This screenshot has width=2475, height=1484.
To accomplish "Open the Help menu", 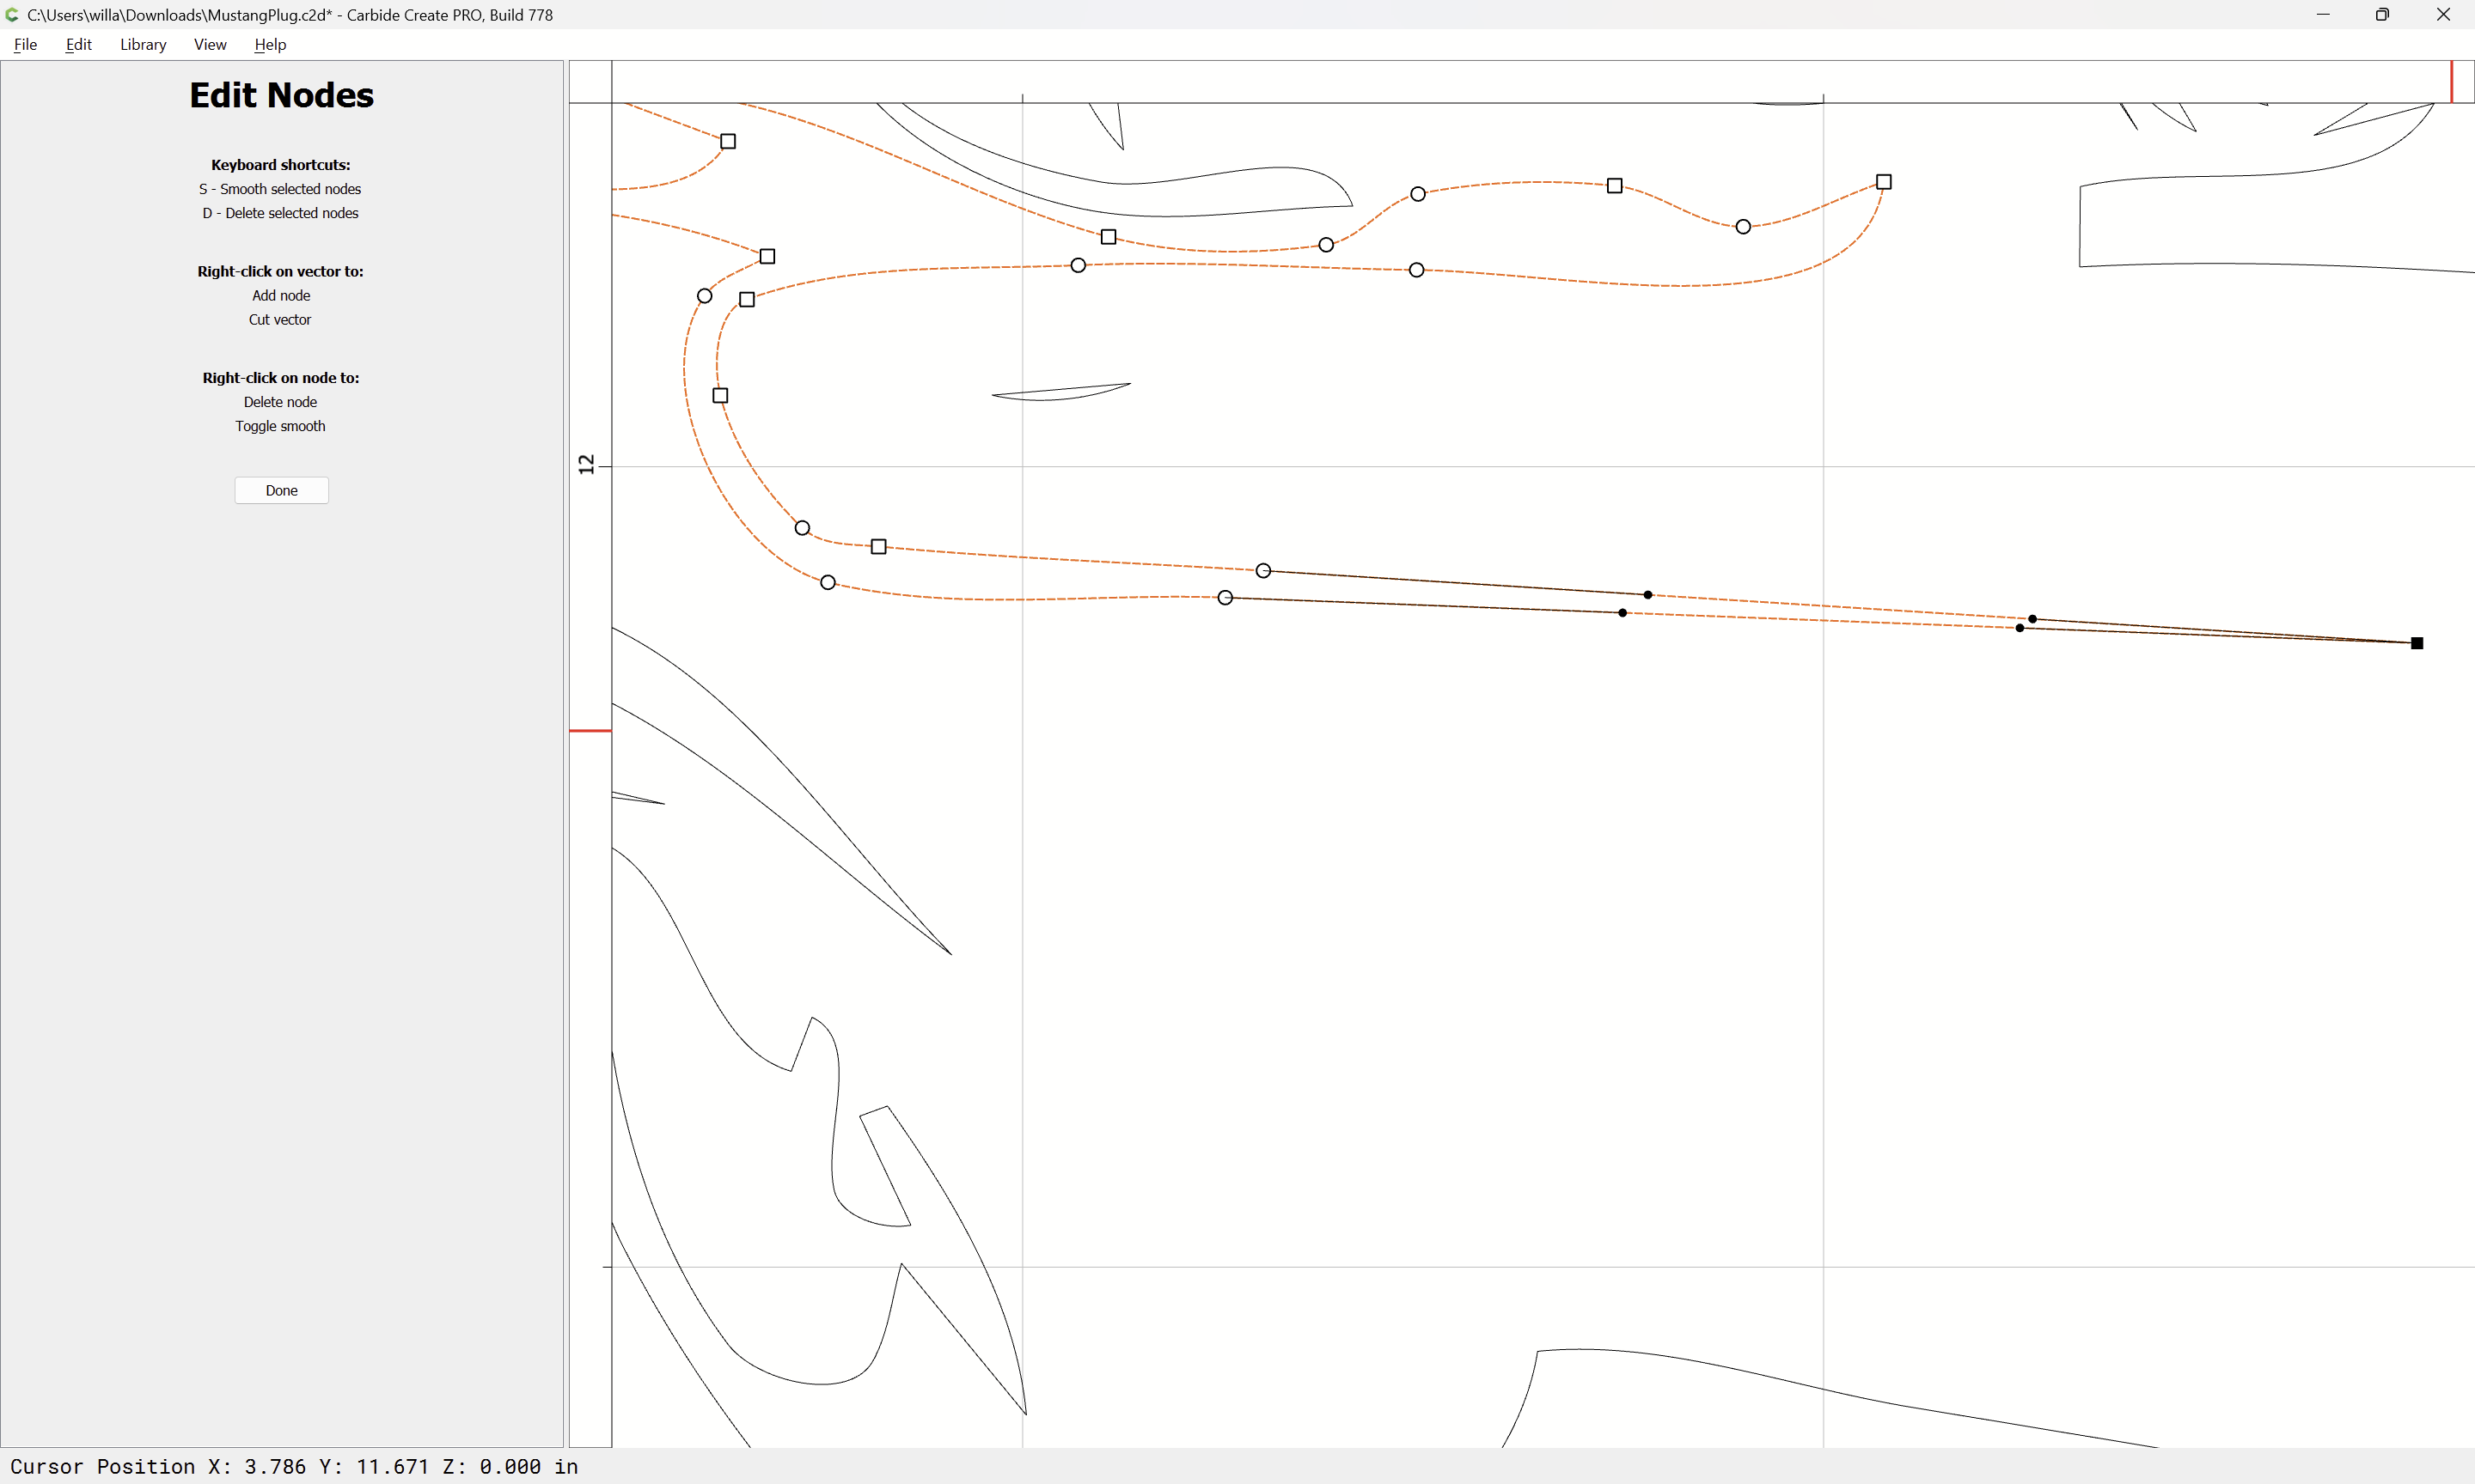I will tap(270, 44).
